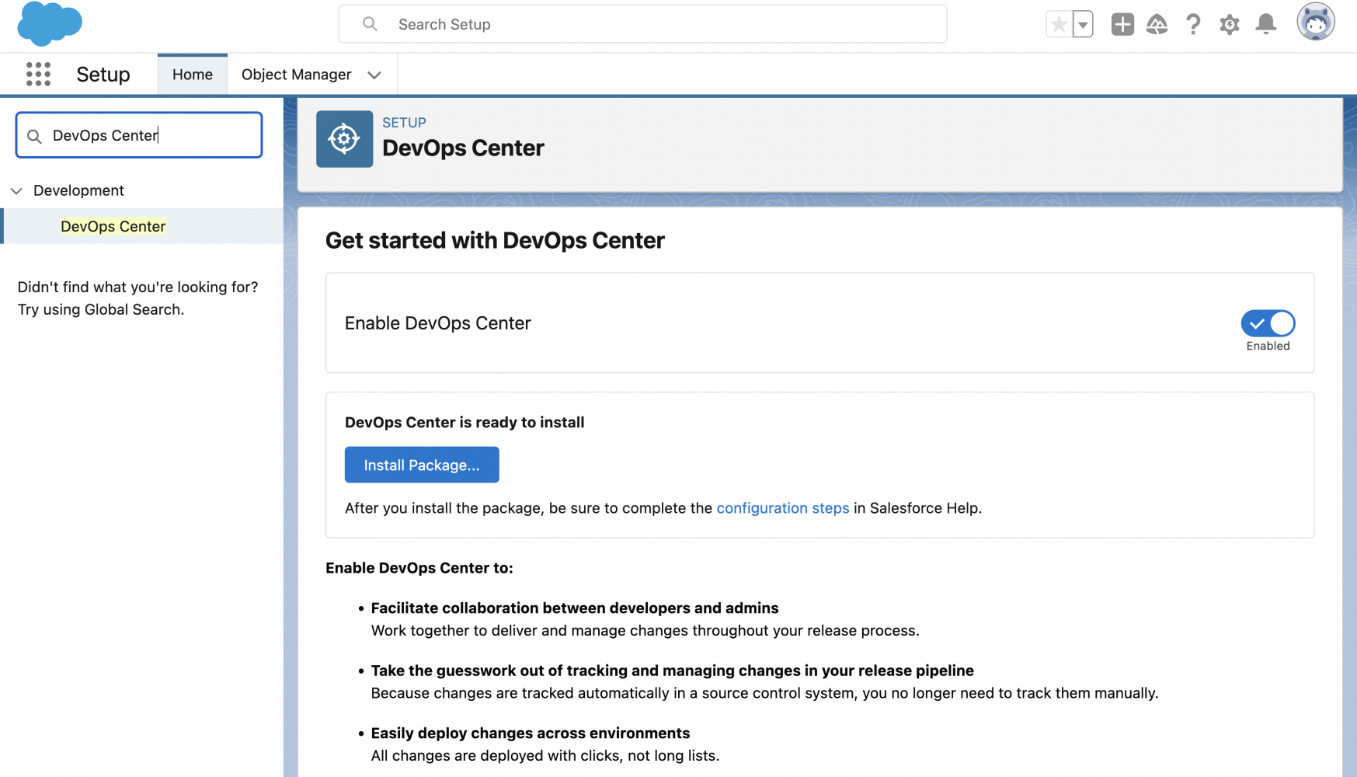Click the DevOps Center header icon
The image size is (1357, 777).
click(344, 139)
